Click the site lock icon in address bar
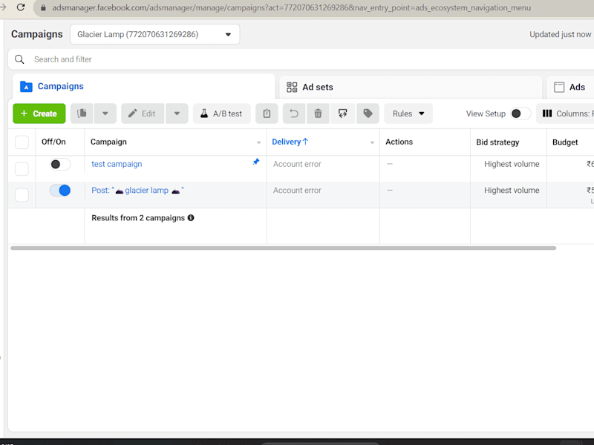 point(43,7)
